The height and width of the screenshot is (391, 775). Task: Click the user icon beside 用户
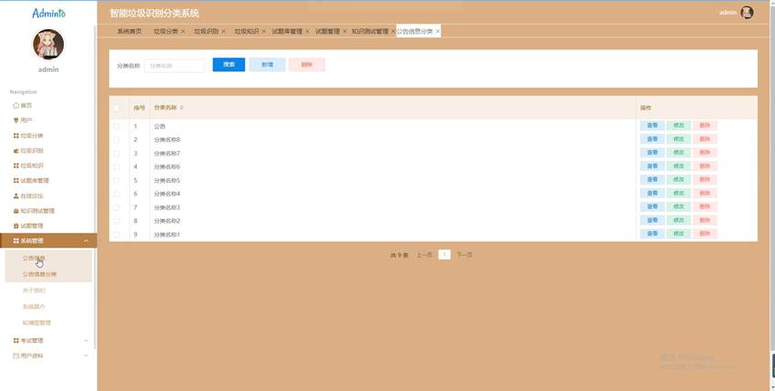pos(15,120)
